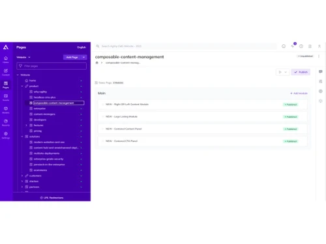Open the three-dot page options menu
The width and height of the screenshot is (326, 244).
click(319, 56)
